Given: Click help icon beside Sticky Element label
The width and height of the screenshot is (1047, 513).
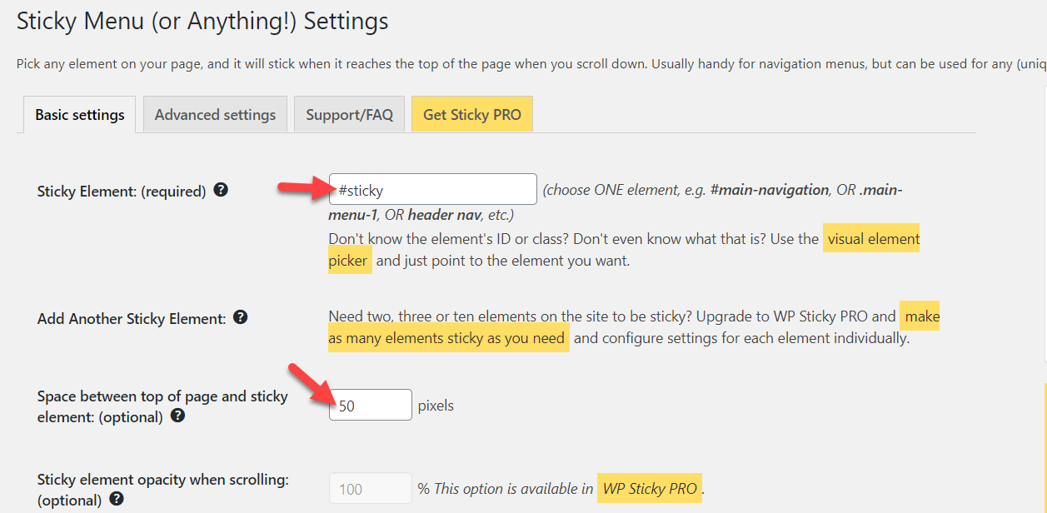Looking at the screenshot, I should click(x=221, y=190).
